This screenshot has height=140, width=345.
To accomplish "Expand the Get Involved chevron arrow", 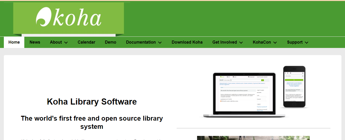I will [241, 43].
